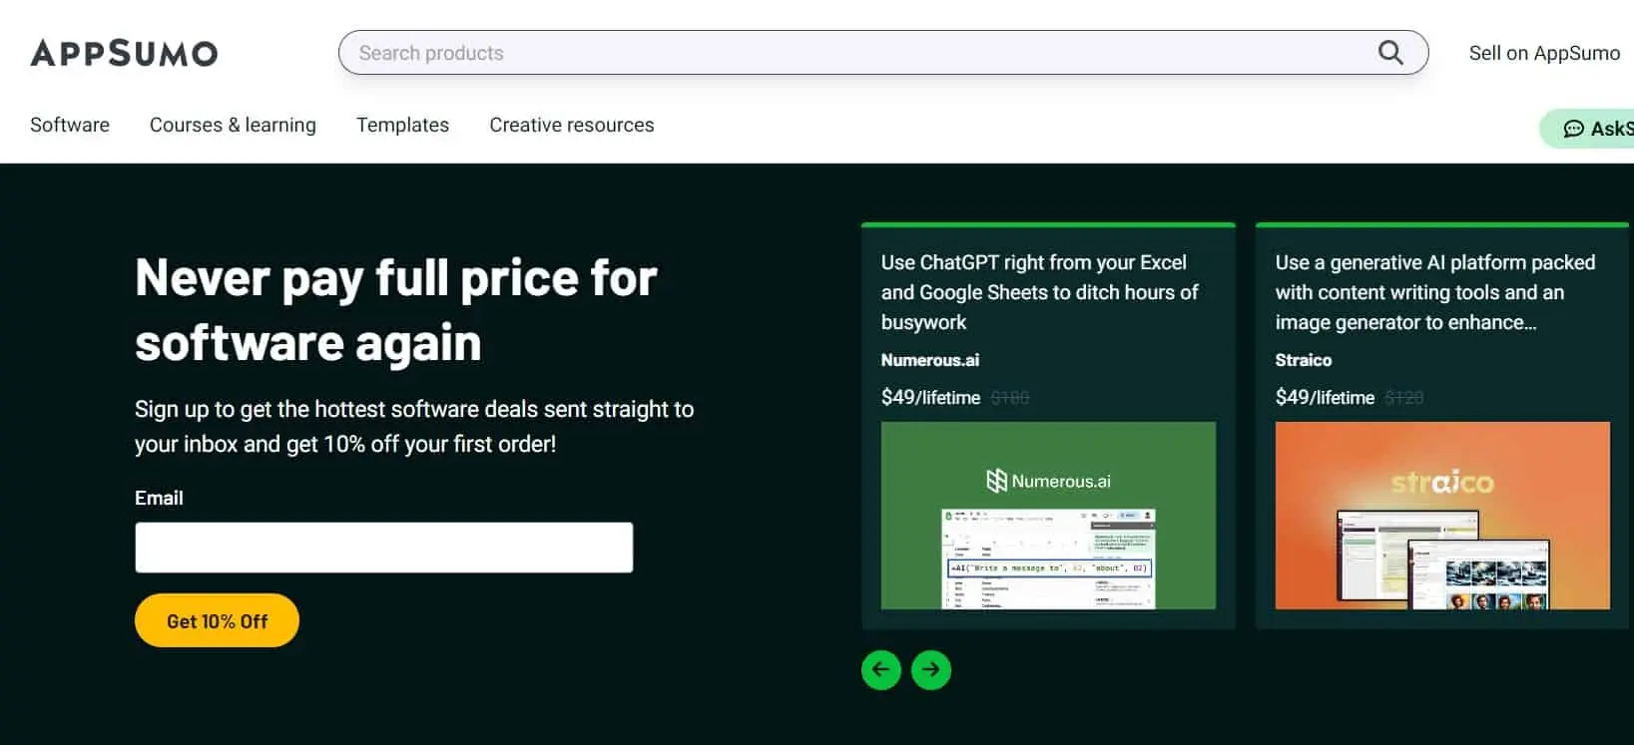Image resolution: width=1634 pixels, height=745 pixels.
Task: Click the Straico product name
Action: [1304, 360]
